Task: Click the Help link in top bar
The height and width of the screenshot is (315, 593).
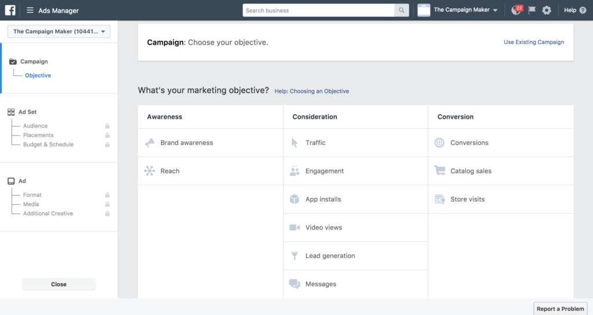Action: [570, 10]
